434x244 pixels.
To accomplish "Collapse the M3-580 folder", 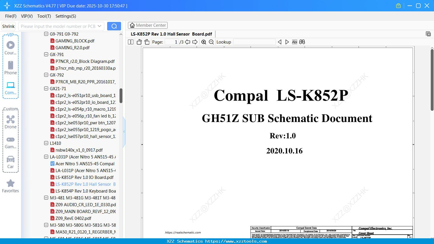I will click(x=46, y=225).
